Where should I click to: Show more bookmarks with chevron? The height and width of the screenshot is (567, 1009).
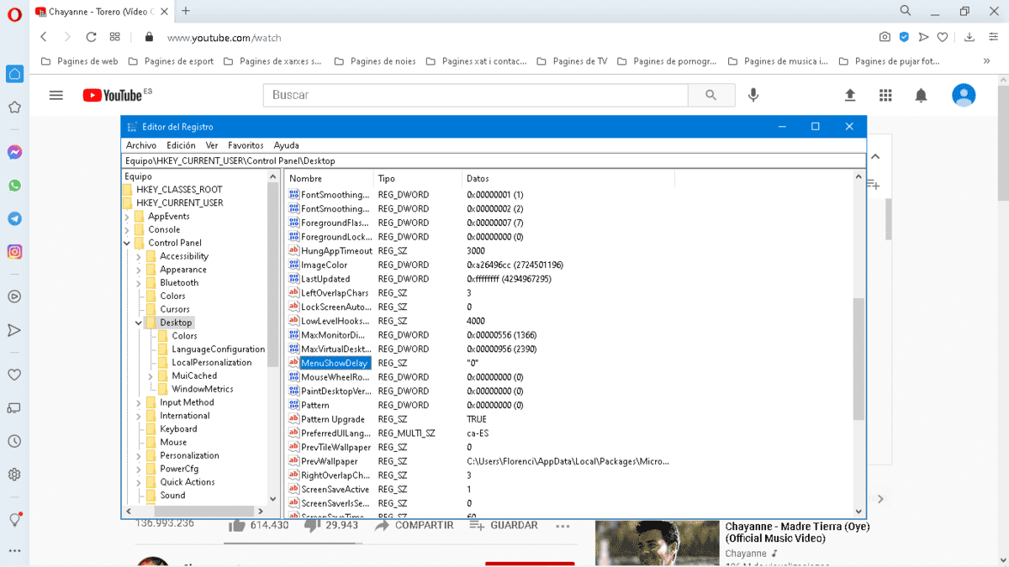click(987, 61)
